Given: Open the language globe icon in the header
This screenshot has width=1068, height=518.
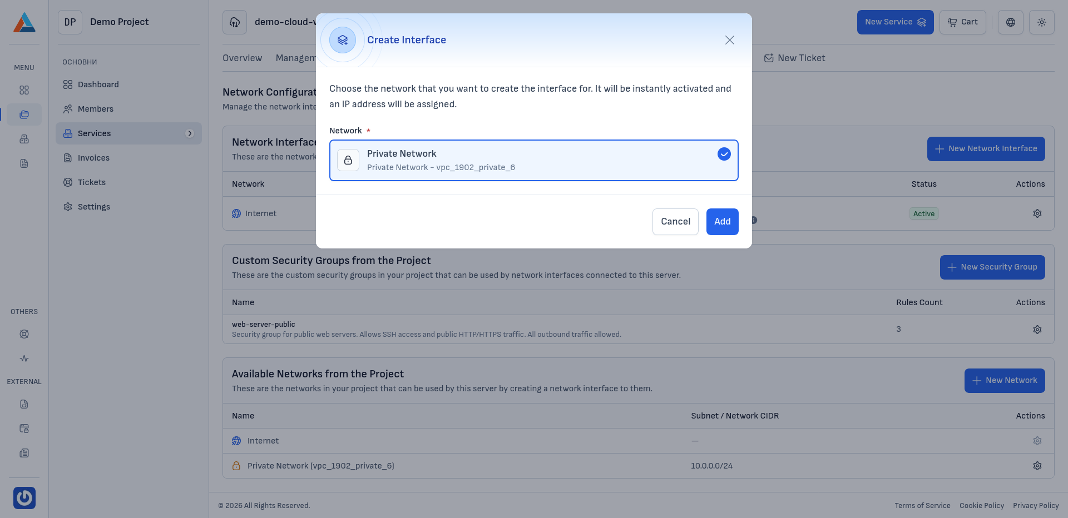Looking at the screenshot, I should pyautogui.click(x=1011, y=22).
